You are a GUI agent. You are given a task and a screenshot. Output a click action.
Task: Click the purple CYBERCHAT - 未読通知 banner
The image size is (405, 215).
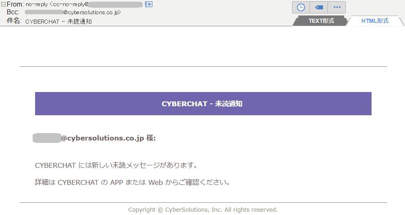click(203, 104)
